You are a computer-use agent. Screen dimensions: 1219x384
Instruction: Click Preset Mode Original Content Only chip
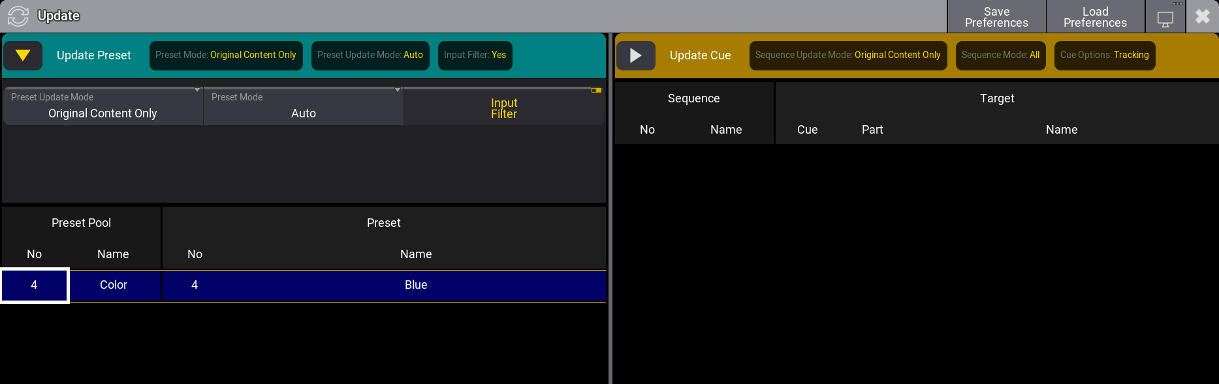[x=226, y=55]
